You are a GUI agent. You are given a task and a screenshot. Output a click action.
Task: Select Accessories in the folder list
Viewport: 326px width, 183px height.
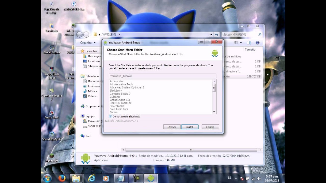pos(116,81)
